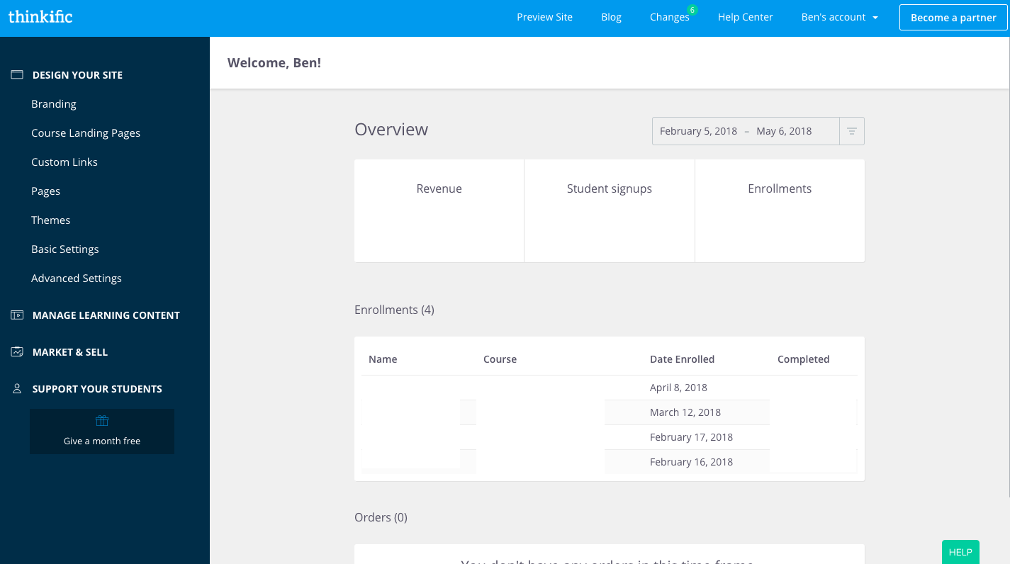Expand the Market & Sell section
Screen dimensions: 1010x564
pos(70,352)
